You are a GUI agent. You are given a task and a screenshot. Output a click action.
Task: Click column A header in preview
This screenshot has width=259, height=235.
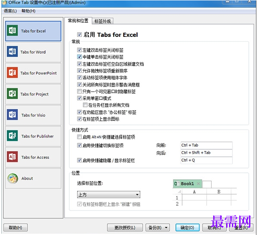point(195,192)
